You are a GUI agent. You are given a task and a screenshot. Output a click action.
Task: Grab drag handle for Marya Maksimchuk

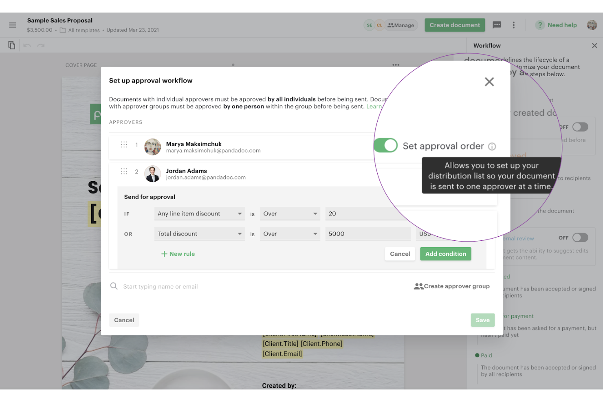pos(124,145)
